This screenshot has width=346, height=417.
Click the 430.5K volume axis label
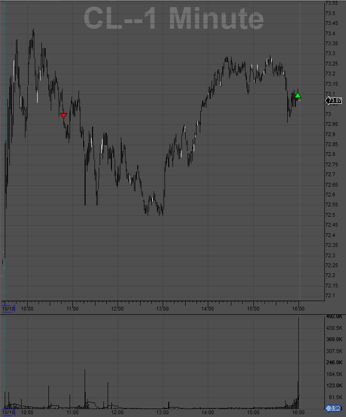pyautogui.click(x=334, y=328)
